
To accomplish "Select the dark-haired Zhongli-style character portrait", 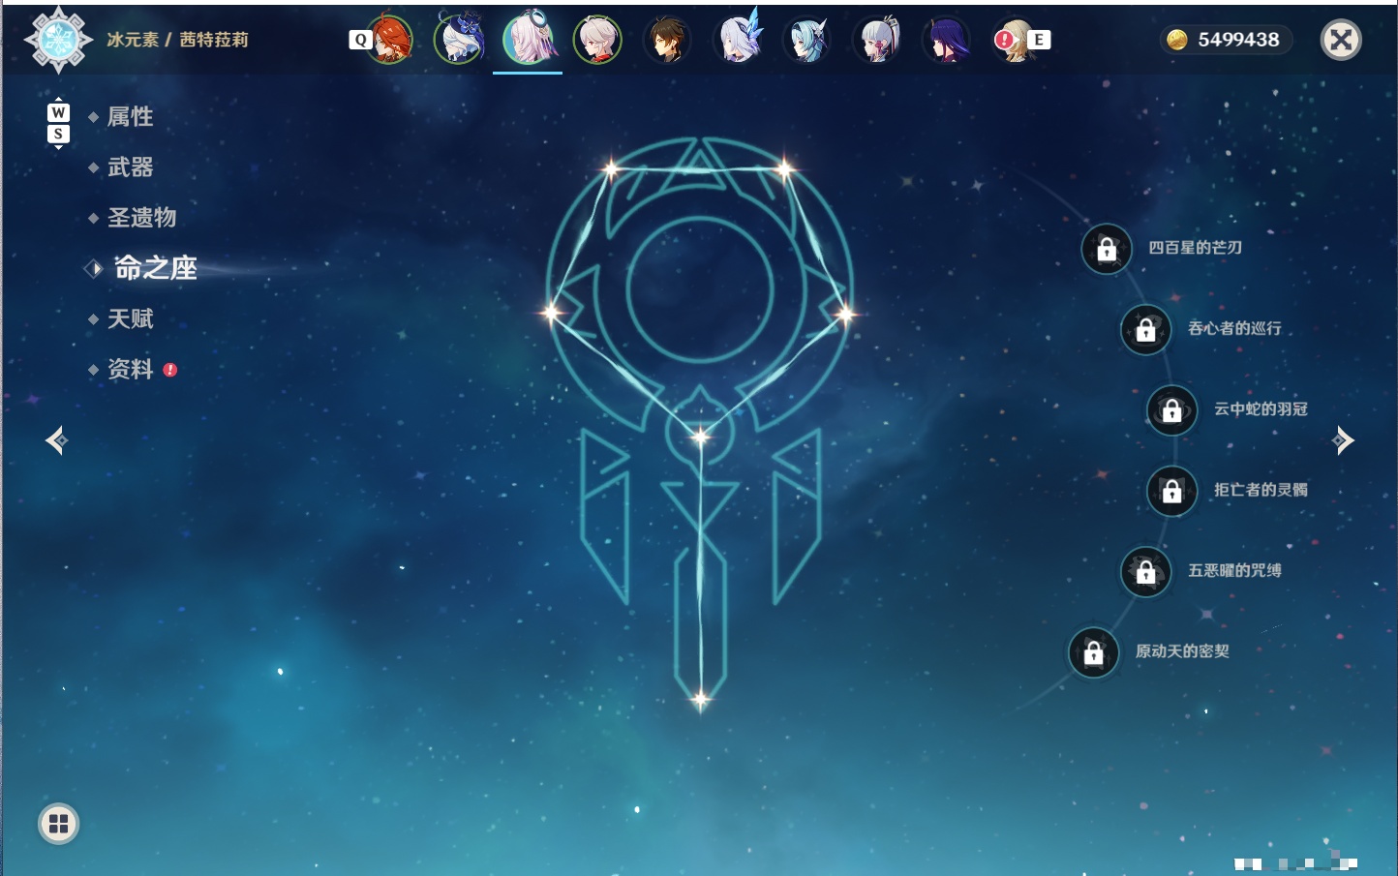I will pos(668,40).
